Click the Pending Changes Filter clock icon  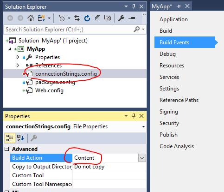tap(62, 18)
